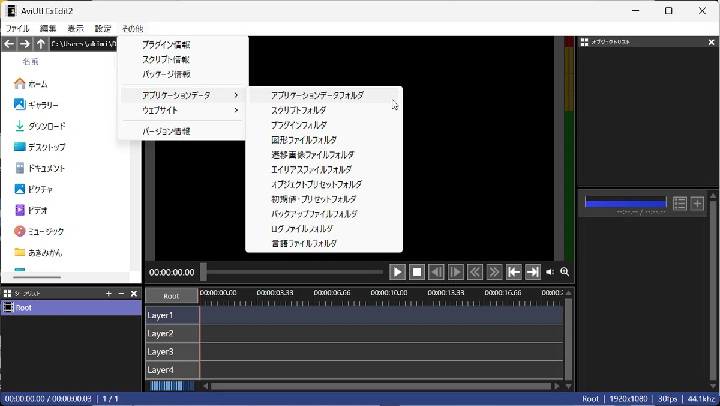Click the list view icon in right panel

point(680,204)
